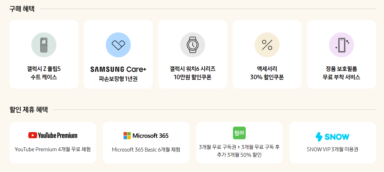The width and height of the screenshot is (384, 172).
Task: Click the 정품 보호필름 무료 부착 서비스 card
Action: click(x=341, y=54)
